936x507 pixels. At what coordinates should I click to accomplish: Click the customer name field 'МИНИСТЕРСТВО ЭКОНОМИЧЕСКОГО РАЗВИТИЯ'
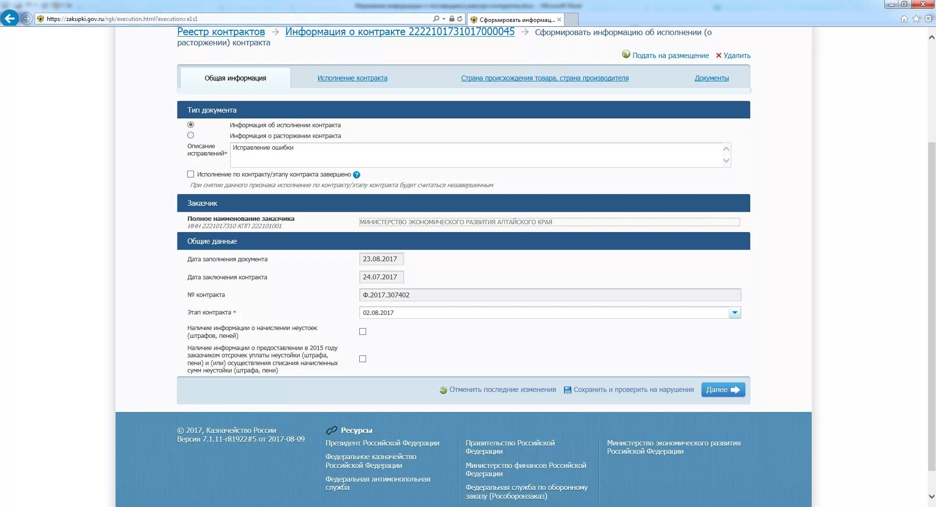(x=549, y=222)
